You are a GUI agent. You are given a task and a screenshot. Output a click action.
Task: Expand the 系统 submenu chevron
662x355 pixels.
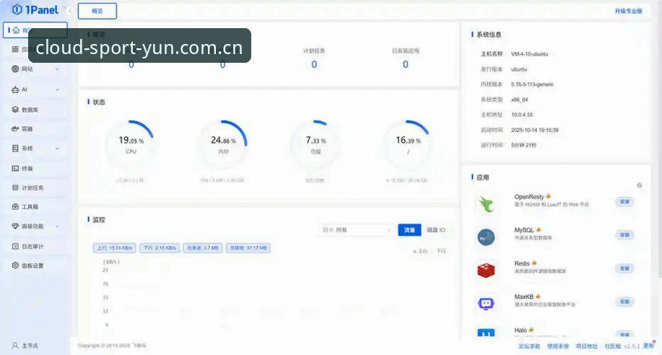(x=57, y=148)
